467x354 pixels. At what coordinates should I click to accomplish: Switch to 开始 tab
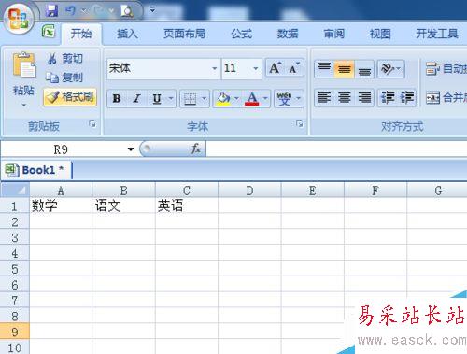[81, 34]
